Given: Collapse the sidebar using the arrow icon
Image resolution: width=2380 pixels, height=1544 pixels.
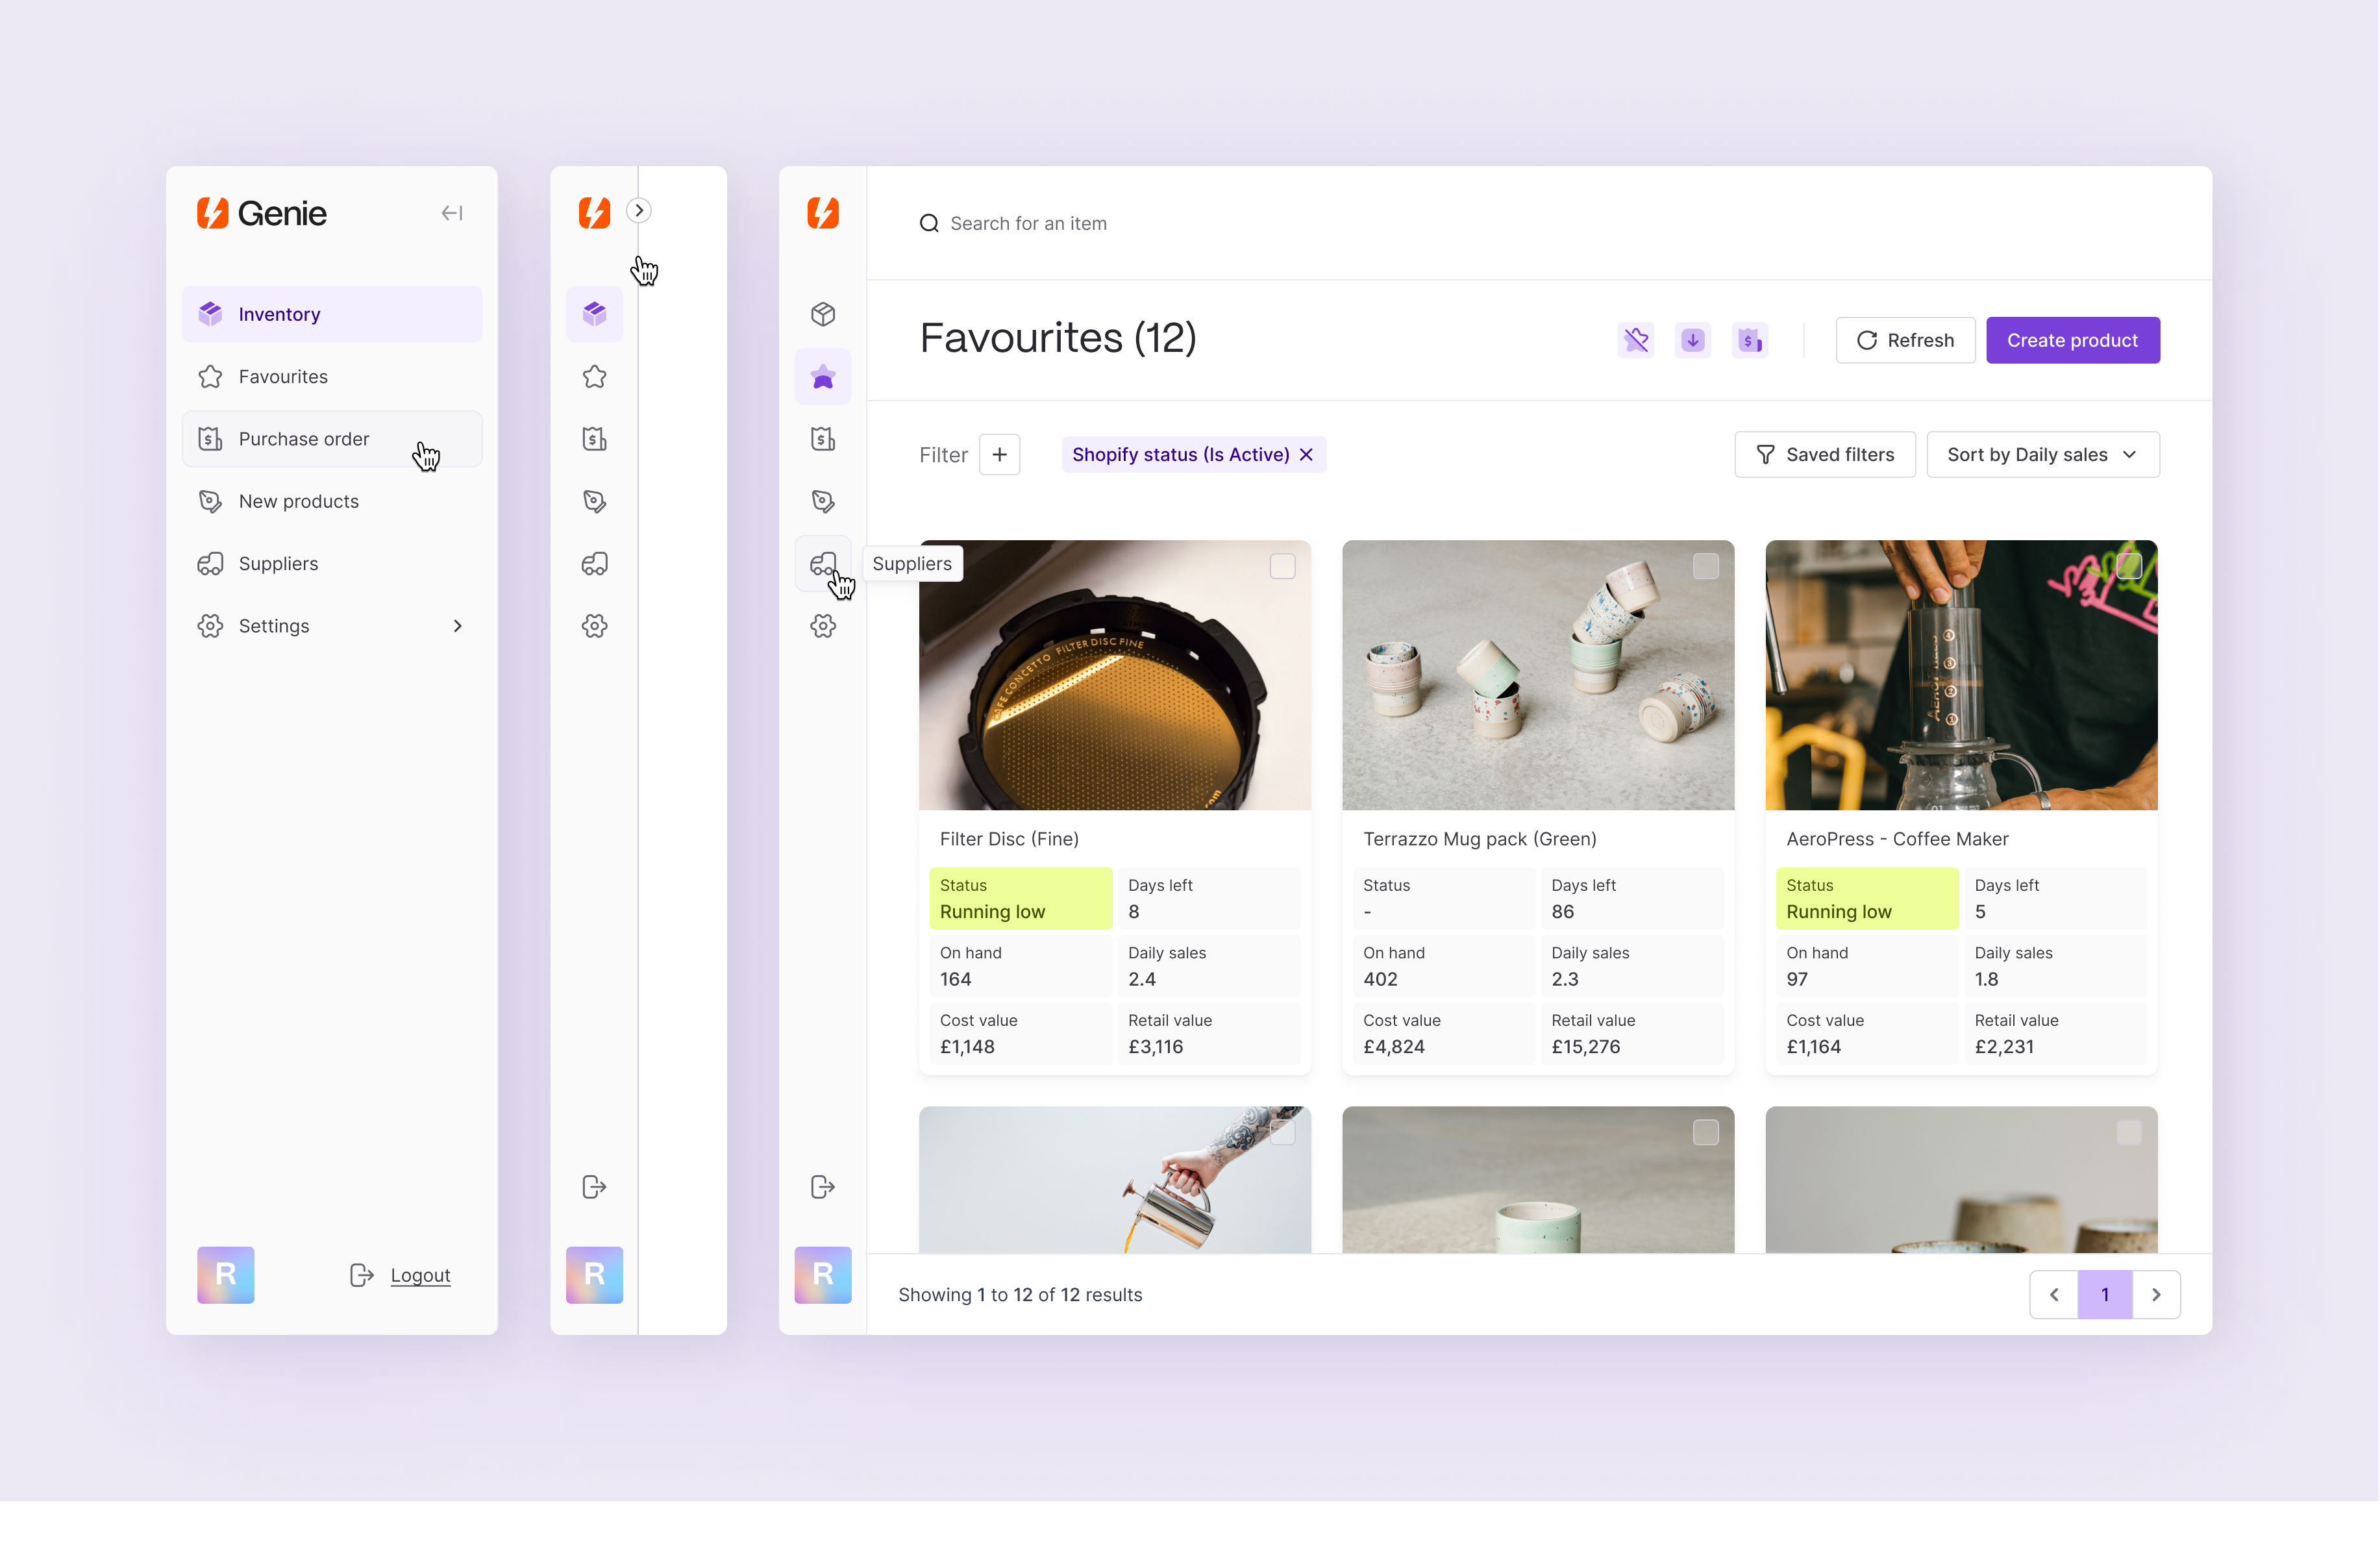Looking at the screenshot, I should click(451, 212).
